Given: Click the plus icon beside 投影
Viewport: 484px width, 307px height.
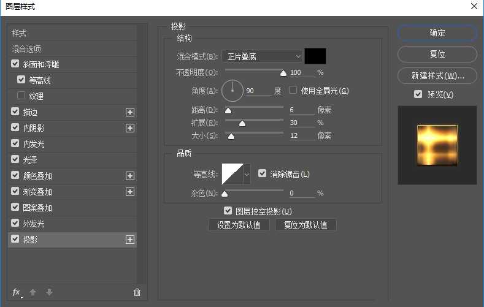Looking at the screenshot, I should click(130, 240).
